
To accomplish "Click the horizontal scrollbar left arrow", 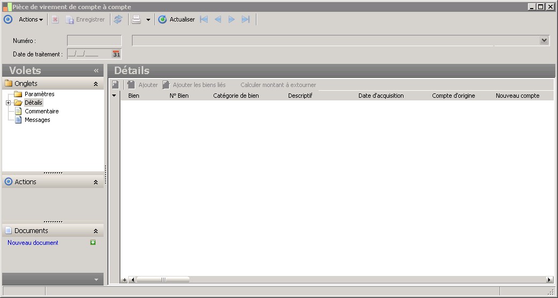I will click(132, 280).
